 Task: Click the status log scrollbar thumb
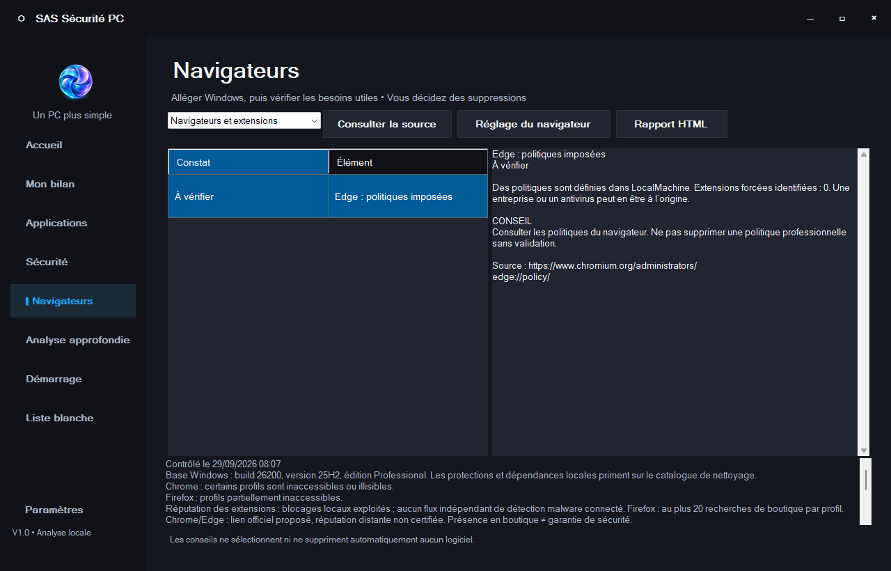(x=866, y=480)
